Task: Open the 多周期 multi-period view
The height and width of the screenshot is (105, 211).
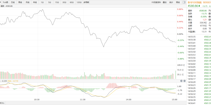Action: click(x=86, y=2)
